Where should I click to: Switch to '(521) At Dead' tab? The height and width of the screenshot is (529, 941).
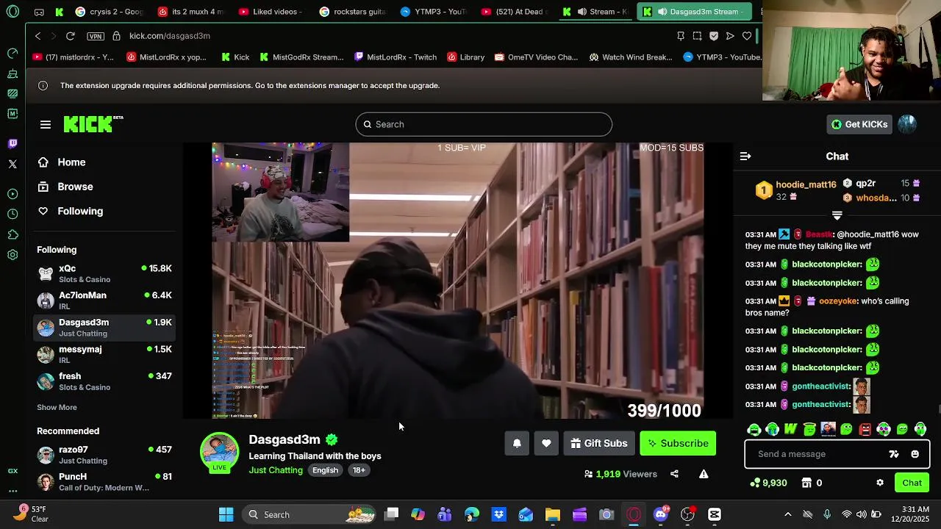pyautogui.click(x=514, y=12)
